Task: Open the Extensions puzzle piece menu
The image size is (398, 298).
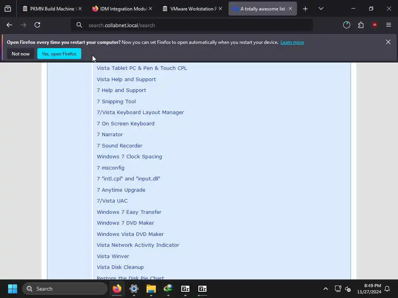Action: click(x=361, y=25)
